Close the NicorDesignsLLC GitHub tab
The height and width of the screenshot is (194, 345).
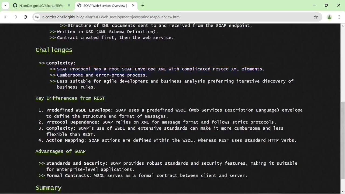click(69, 5)
